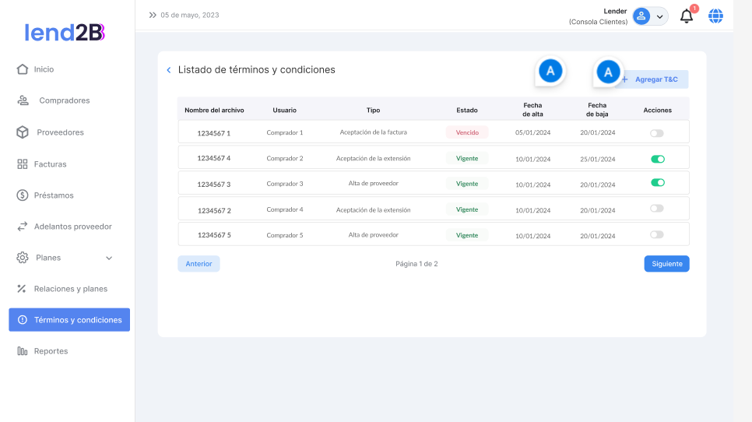Select Adelantos proveedor in sidebar
Image resolution: width=752 pixels, height=422 pixels.
[72, 227]
